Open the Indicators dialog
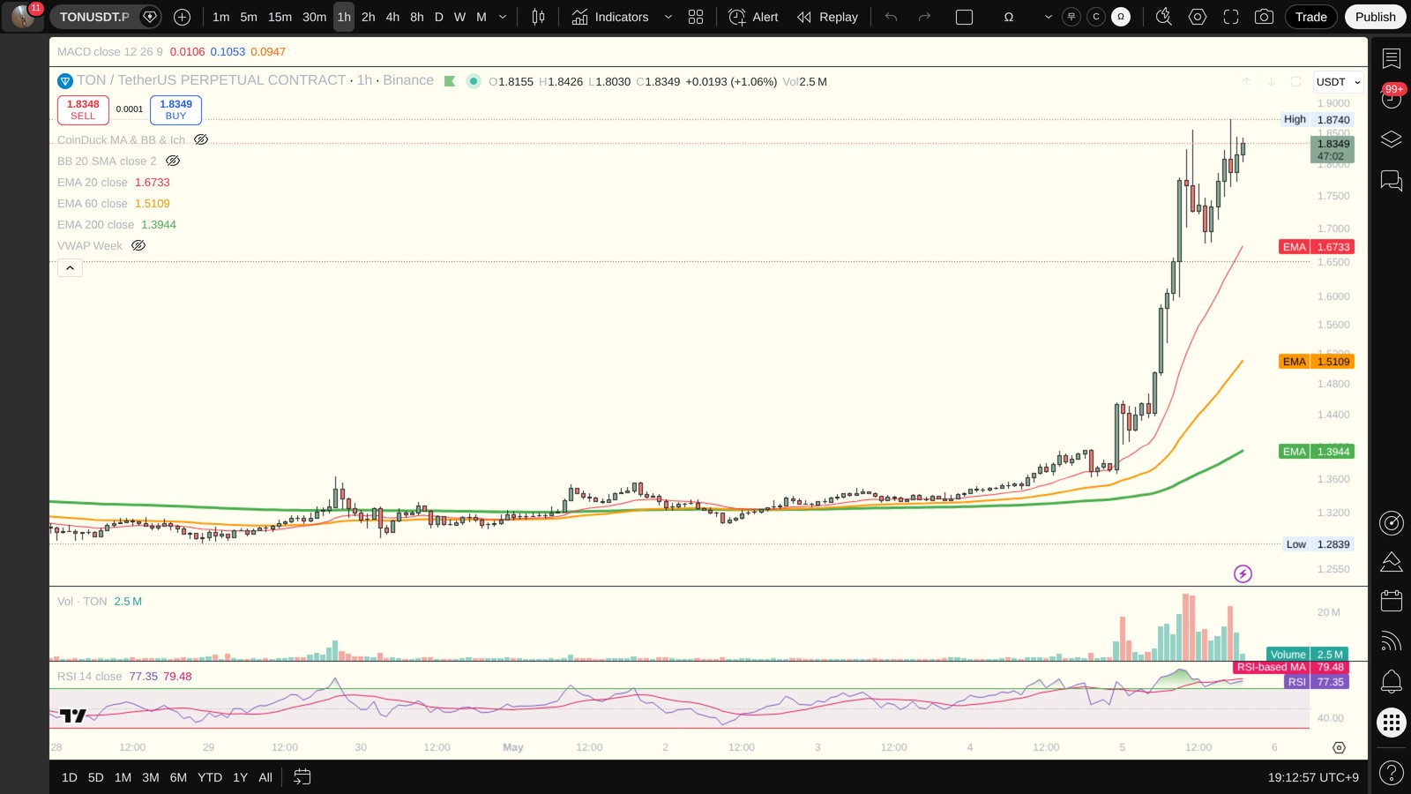The width and height of the screenshot is (1411, 794). (x=610, y=17)
